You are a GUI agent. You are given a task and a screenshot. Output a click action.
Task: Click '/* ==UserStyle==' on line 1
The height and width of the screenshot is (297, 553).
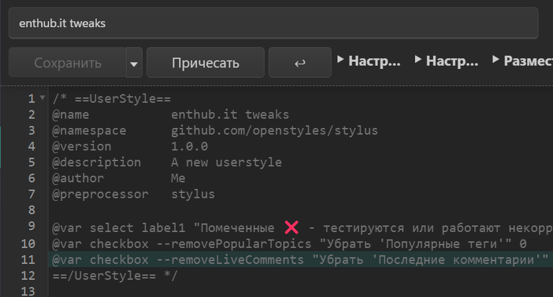[111, 98]
